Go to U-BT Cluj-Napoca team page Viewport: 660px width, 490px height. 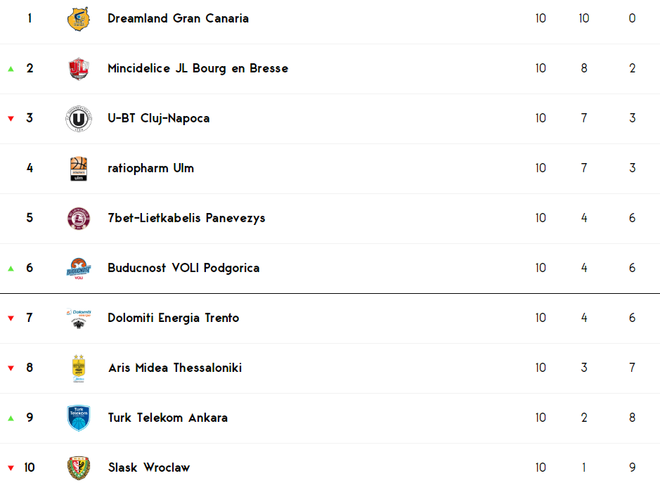click(x=159, y=118)
